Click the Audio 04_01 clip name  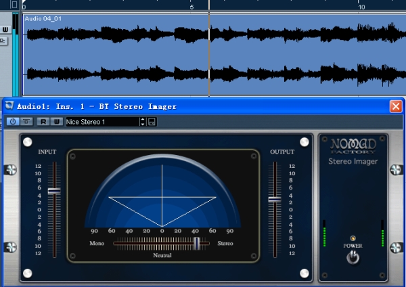point(43,19)
